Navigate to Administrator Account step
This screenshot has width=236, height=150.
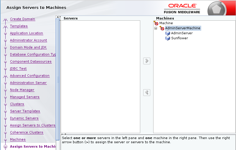28,40
